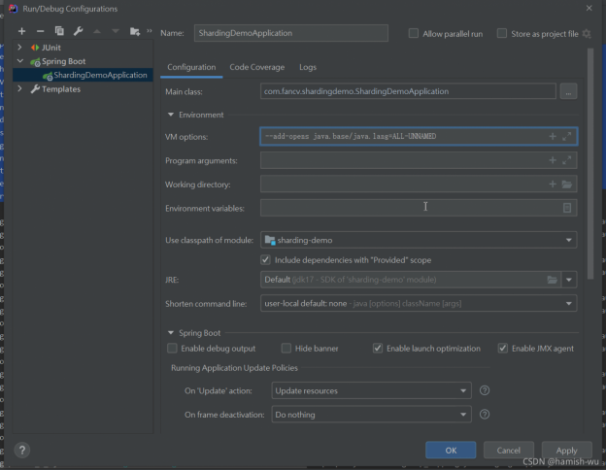606x470 pixels.
Task: Toggle Enable debug output checkbox
Action: [173, 348]
